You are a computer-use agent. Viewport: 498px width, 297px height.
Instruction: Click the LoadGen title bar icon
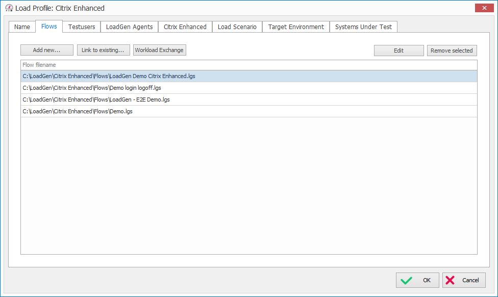click(x=9, y=8)
